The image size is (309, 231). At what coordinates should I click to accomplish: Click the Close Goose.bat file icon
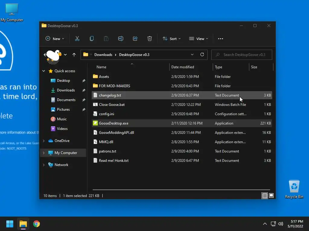[95, 104]
